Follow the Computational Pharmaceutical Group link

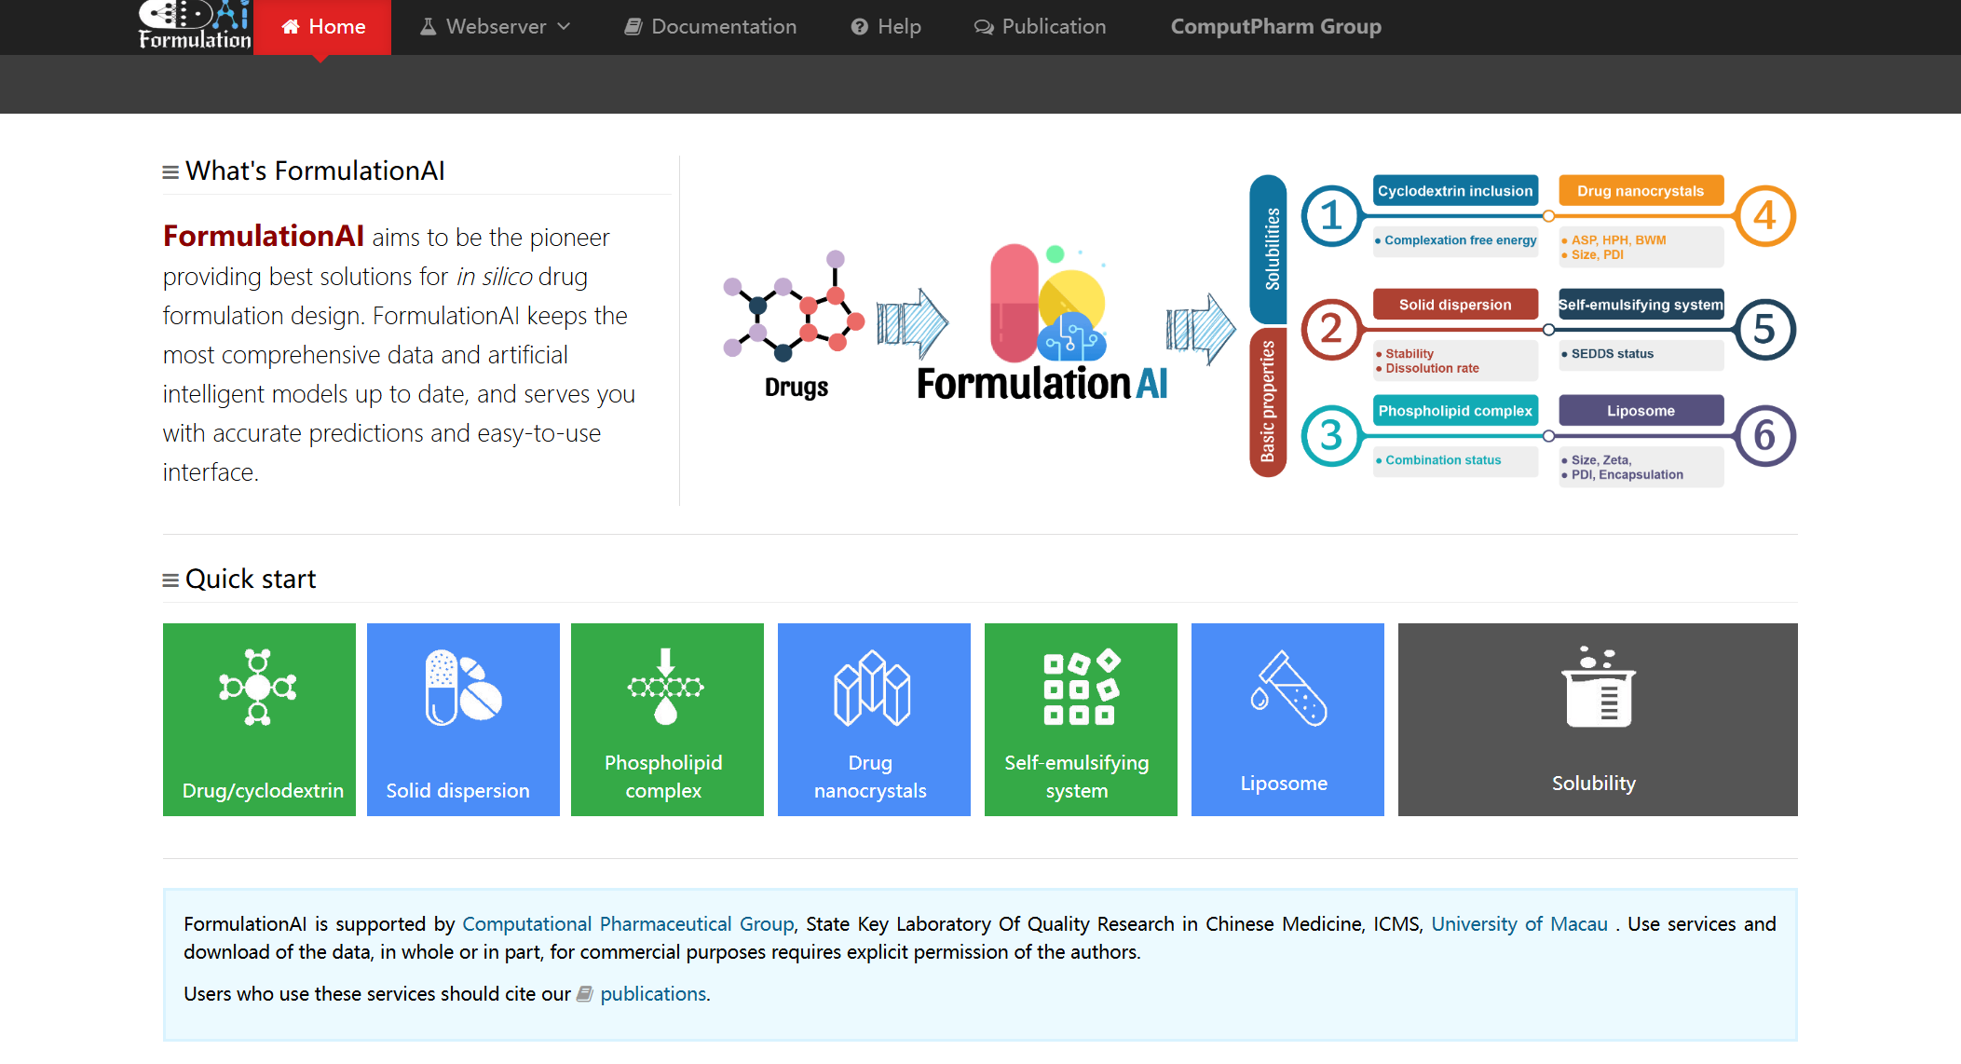(628, 924)
